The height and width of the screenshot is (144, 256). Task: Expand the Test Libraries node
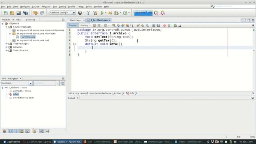pyautogui.click(x=6, y=50)
